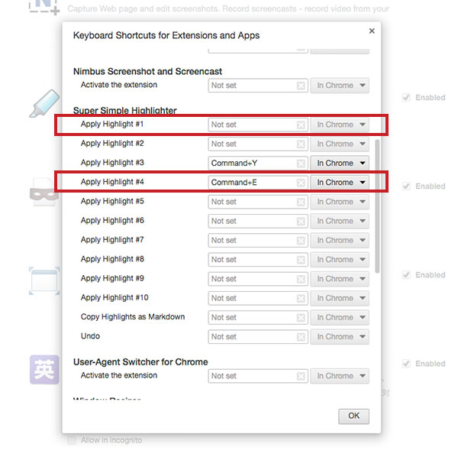Screen dimensions: 458x457
Task: Clear the Apply Highlight #1 shortcut
Action: [x=301, y=125]
